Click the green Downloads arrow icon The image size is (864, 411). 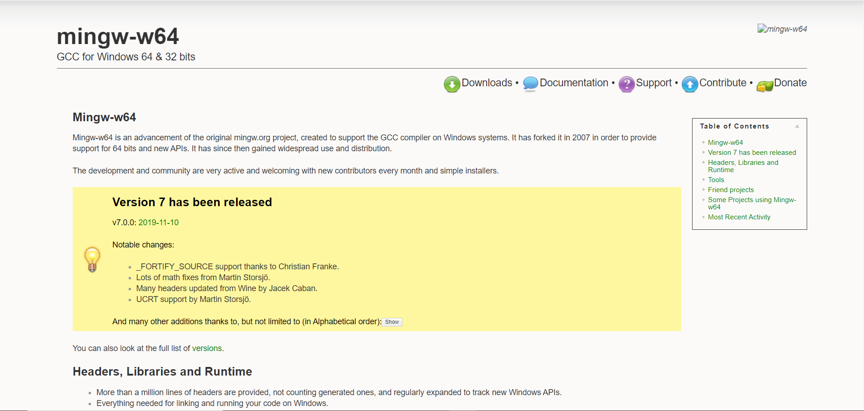452,84
